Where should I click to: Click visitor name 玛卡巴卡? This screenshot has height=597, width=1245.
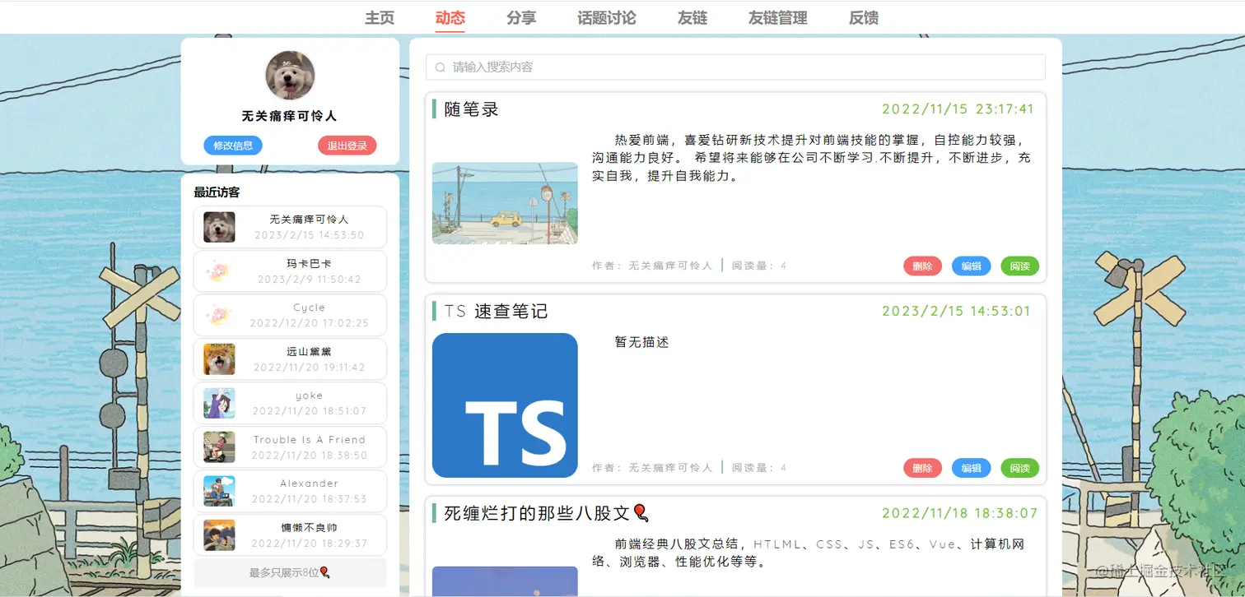[x=309, y=263]
